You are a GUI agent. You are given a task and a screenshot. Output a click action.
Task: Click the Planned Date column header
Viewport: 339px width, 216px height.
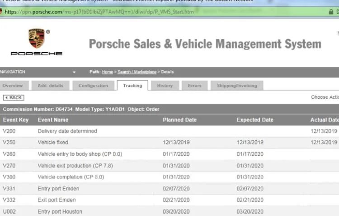179,120
